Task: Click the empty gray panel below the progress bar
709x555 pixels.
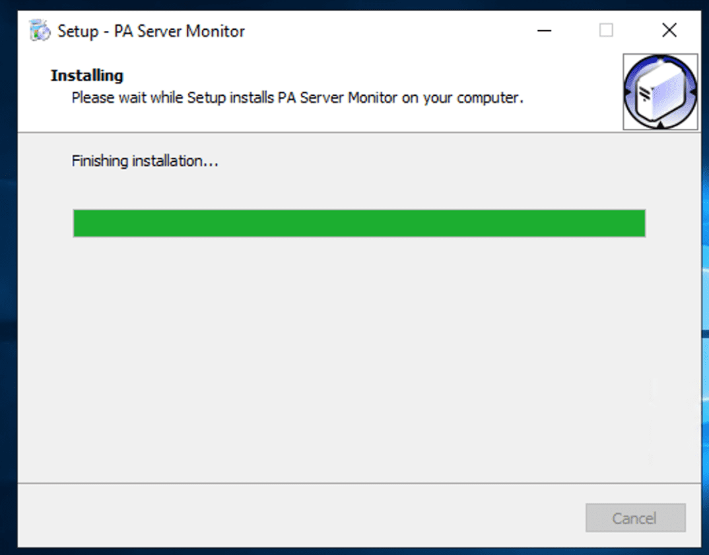Action: coord(356,363)
